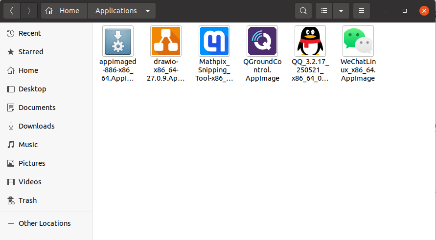The width and height of the screenshot is (436, 240).
Task: Click the Videos film icon in sidebar
Action: (x=11, y=182)
